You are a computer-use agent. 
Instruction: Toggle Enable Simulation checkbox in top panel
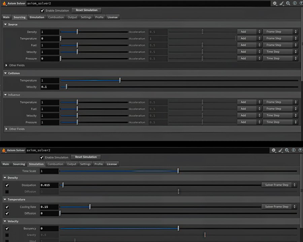click(42, 11)
